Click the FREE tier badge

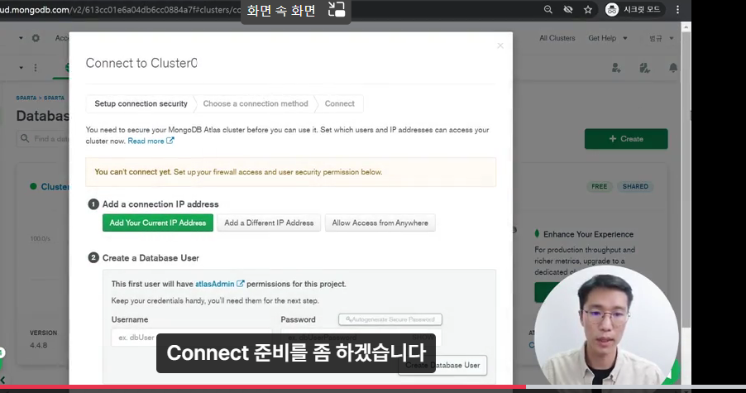click(599, 186)
